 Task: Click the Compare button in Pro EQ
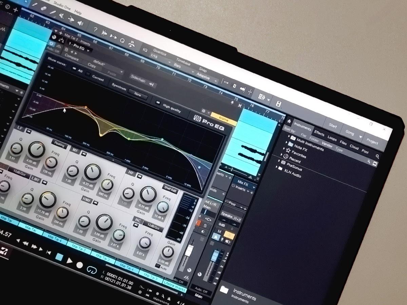click(x=71, y=56)
